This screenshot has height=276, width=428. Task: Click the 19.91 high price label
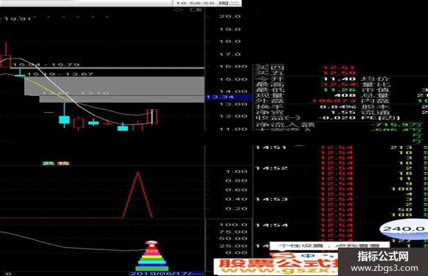tap(16, 19)
